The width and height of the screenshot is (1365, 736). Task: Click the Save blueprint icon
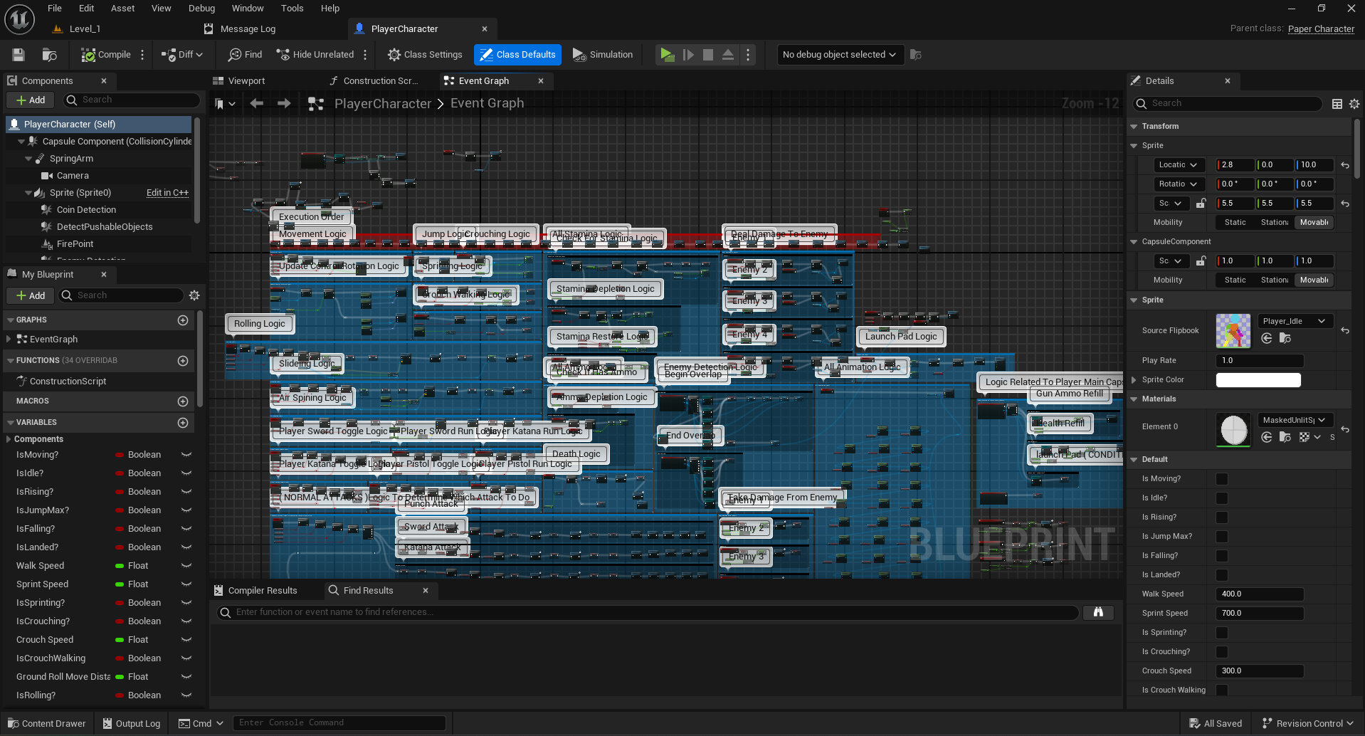[x=19, y=55]
